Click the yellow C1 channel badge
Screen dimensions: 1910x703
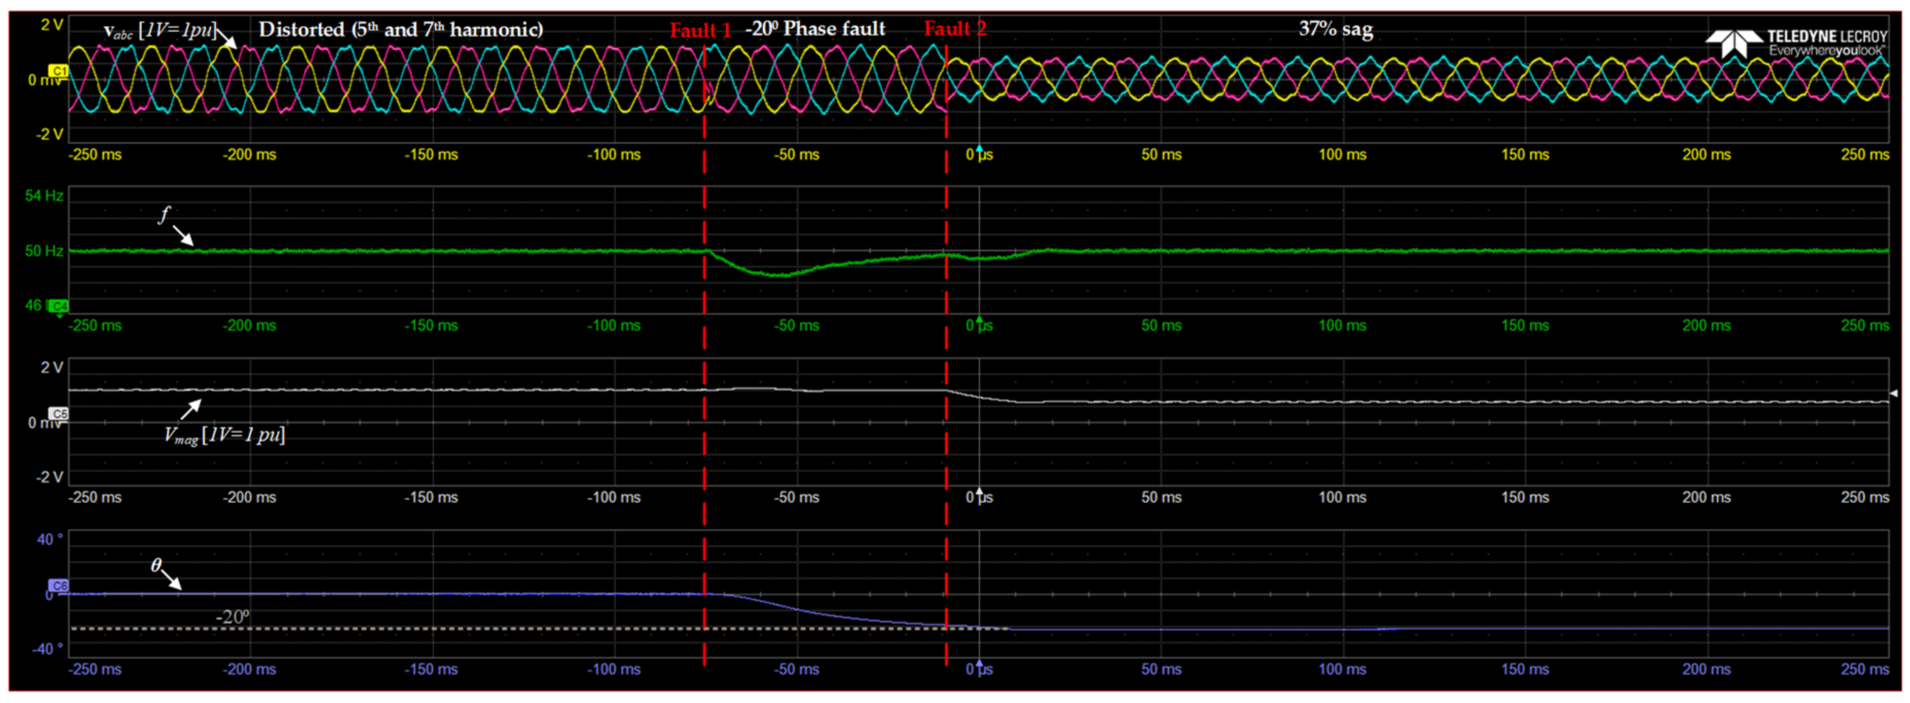click(58, 71)
